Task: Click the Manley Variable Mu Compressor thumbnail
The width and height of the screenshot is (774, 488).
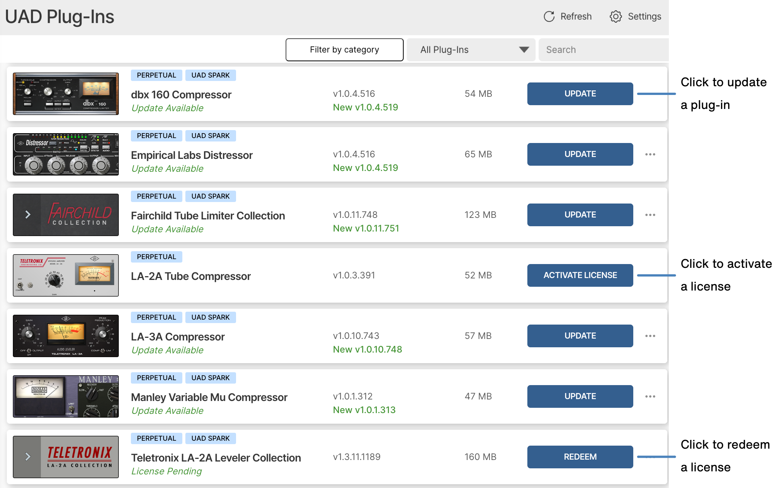Action: (66, 396)
